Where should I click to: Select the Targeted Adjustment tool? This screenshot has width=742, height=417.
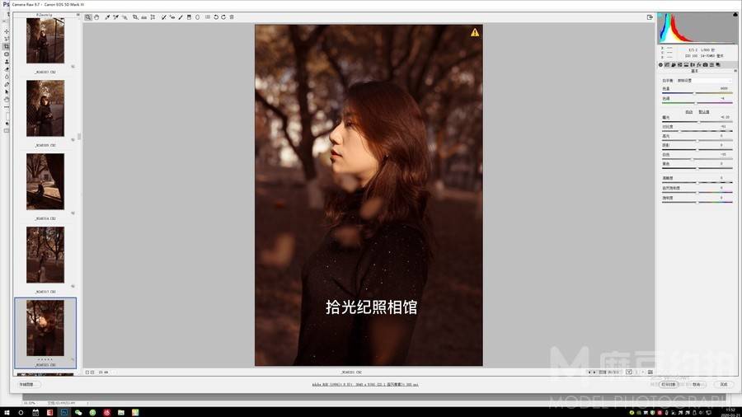click(x=124, y=17)
